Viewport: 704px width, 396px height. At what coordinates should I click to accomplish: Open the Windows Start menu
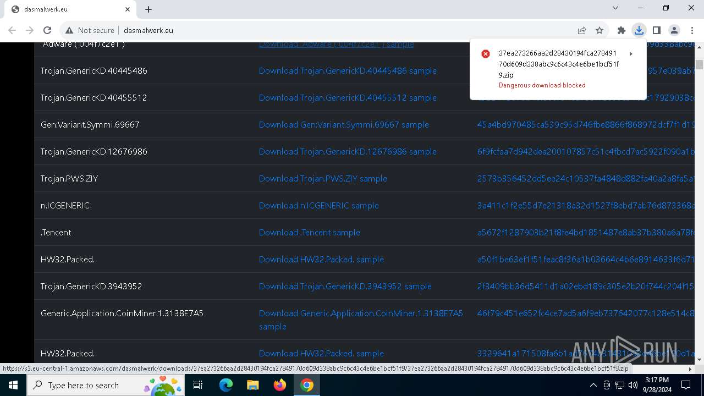13,385
